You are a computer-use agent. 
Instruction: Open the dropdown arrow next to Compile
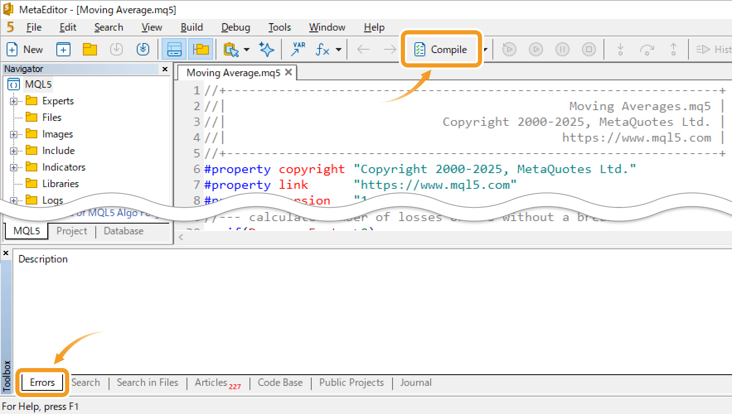point(485,50)
